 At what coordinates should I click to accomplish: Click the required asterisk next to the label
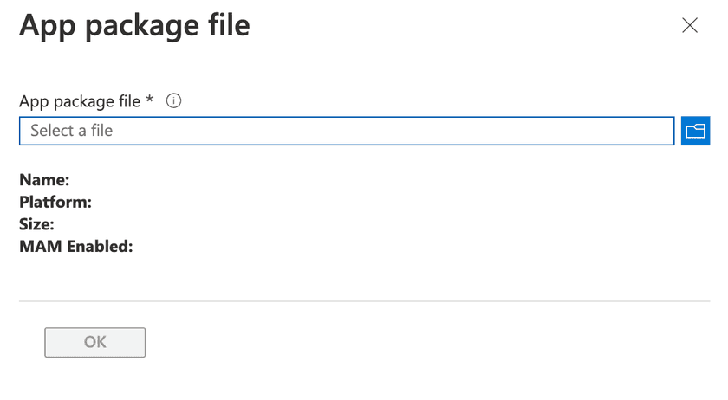(150, 100)
